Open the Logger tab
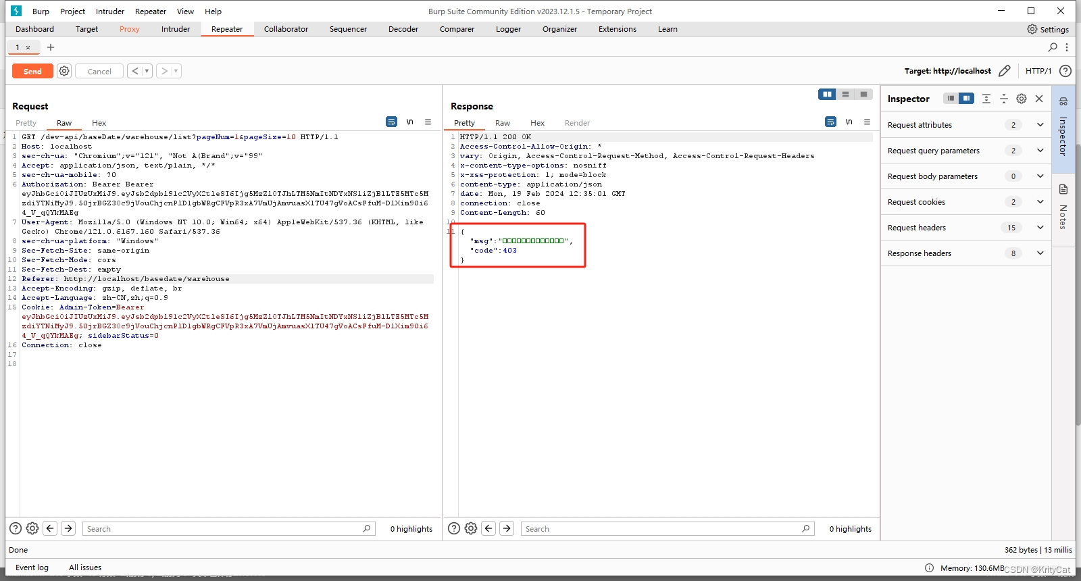1081x581 pixels. click(508, 29)
